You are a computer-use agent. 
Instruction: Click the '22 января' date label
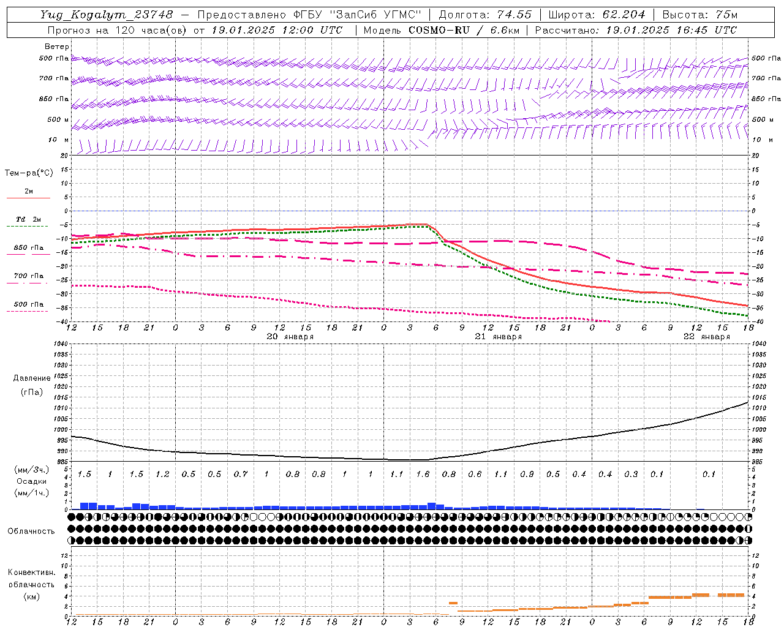pos(706,337)
